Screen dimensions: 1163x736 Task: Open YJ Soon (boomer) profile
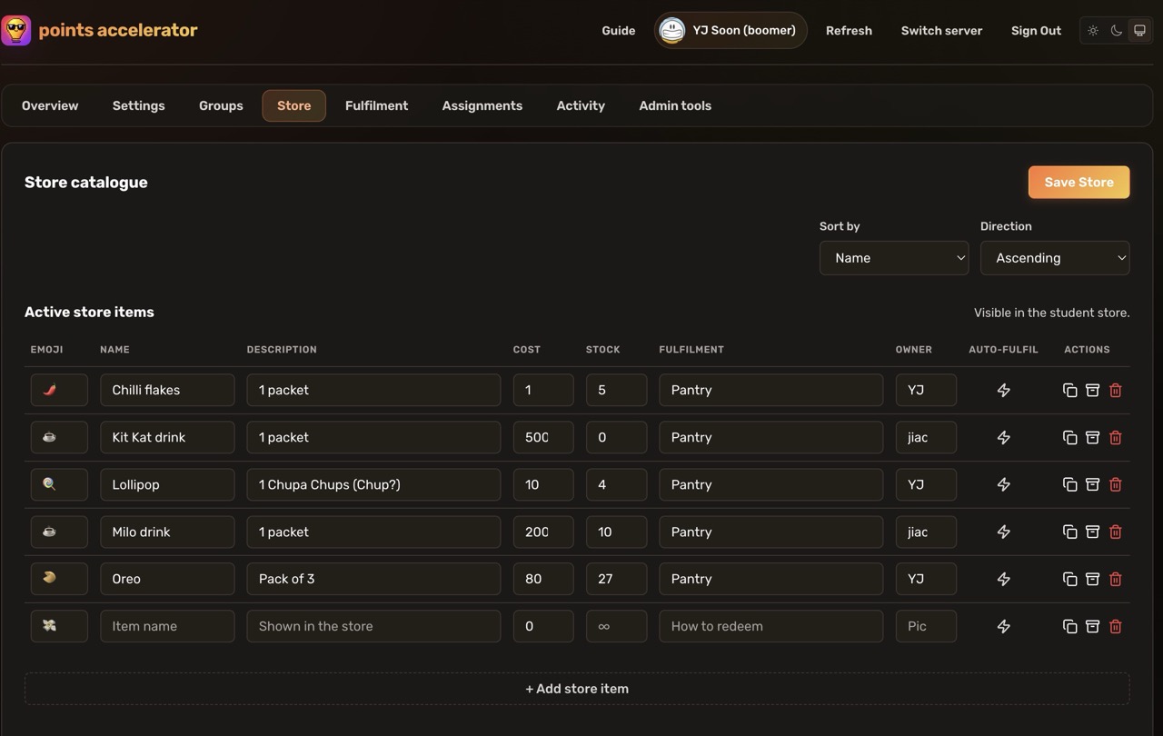point(731,30)
